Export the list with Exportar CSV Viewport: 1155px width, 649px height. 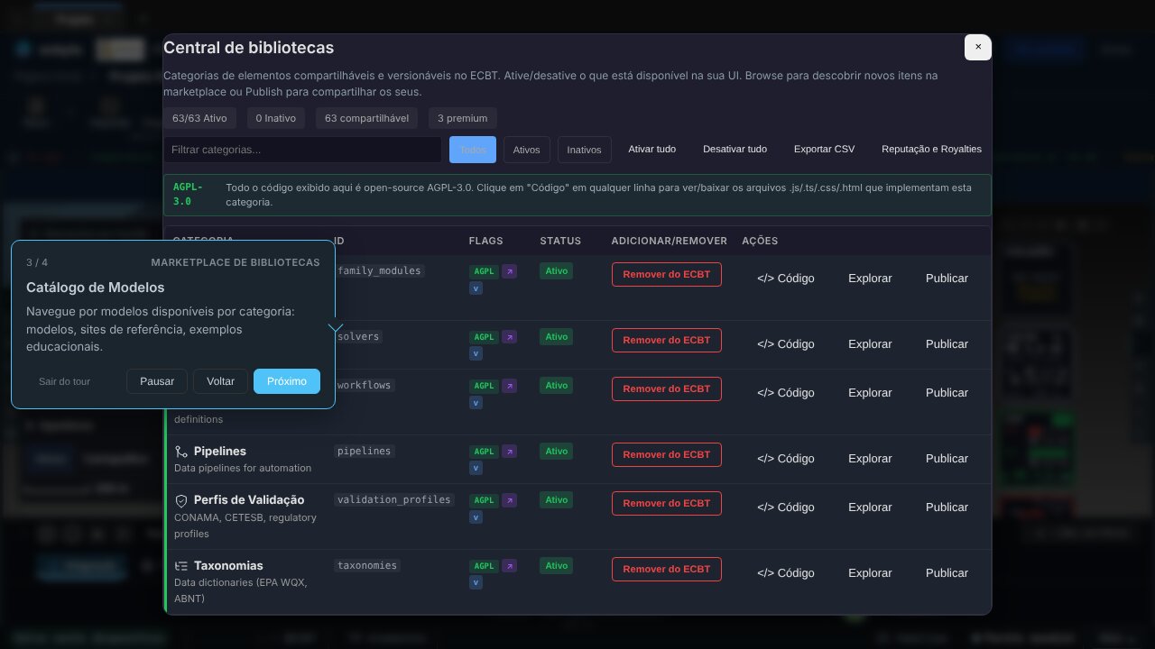tap(825, 150)
